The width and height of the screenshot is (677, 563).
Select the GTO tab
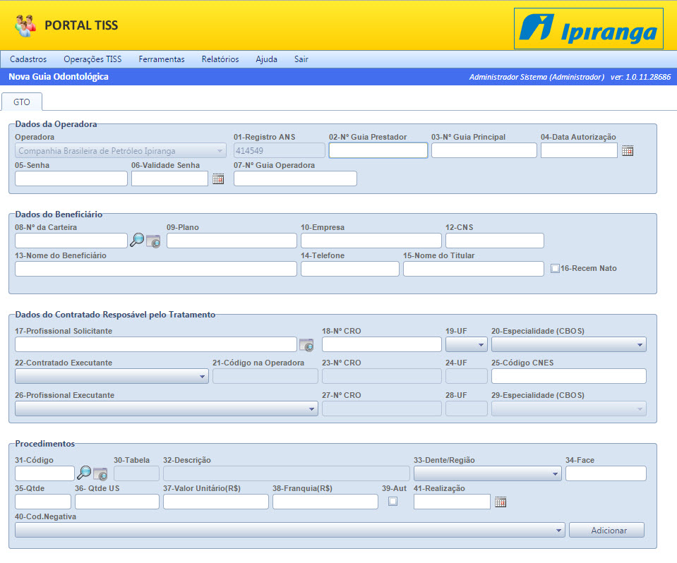click(22, 102)
